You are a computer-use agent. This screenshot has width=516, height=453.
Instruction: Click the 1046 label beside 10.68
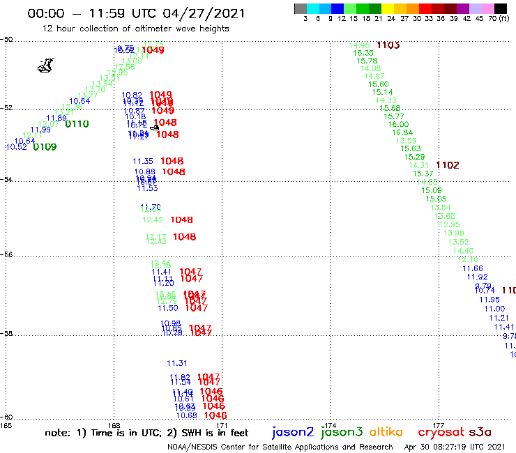(215, 415)
